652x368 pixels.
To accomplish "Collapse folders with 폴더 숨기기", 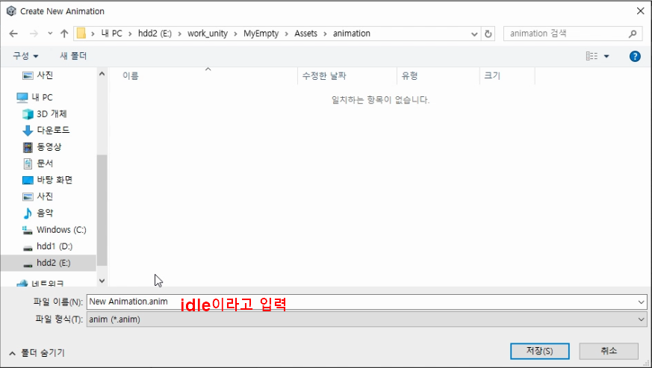I will pyautogui.click(x=37, y=352).
